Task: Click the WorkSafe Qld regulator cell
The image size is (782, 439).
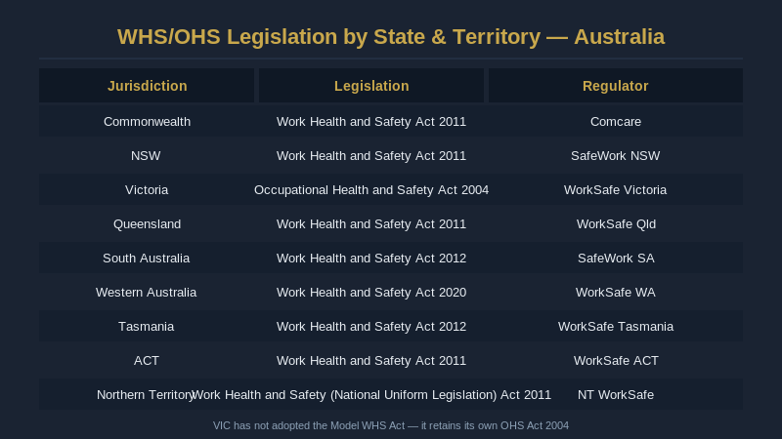Action: coord(616,224)
